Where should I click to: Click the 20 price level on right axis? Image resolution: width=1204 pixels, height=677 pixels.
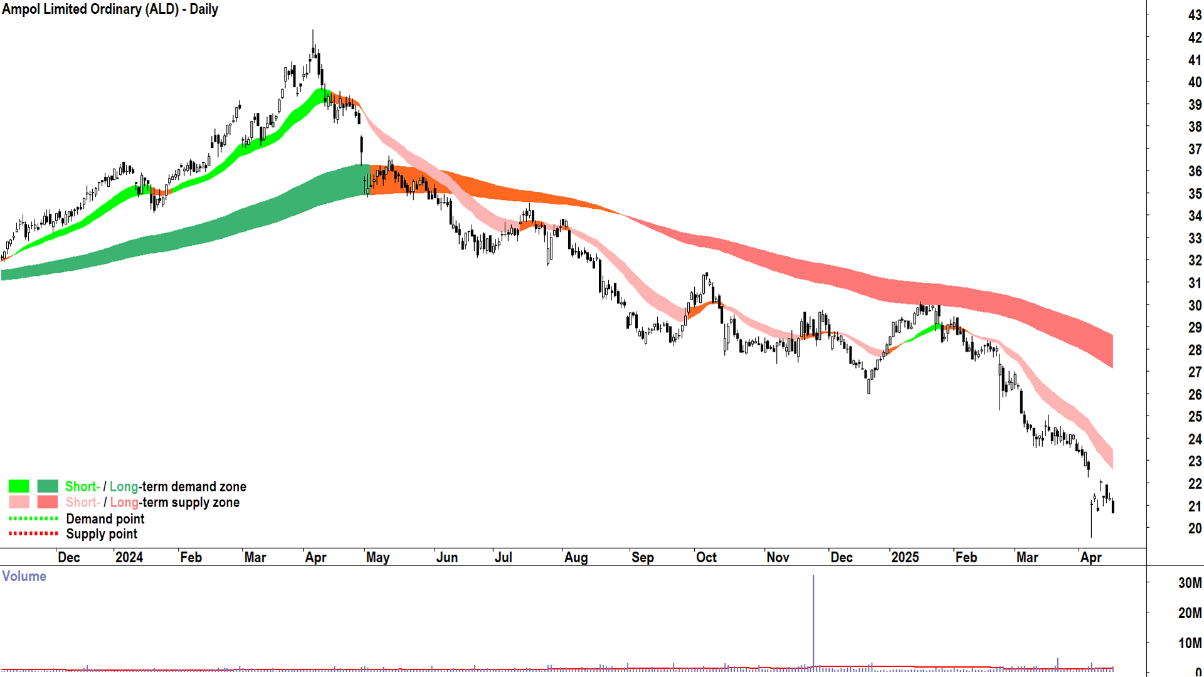click(x=1194, y=528)
